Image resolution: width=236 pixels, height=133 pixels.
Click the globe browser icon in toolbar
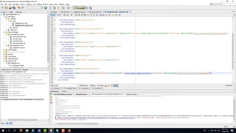[x=46, y=8]
